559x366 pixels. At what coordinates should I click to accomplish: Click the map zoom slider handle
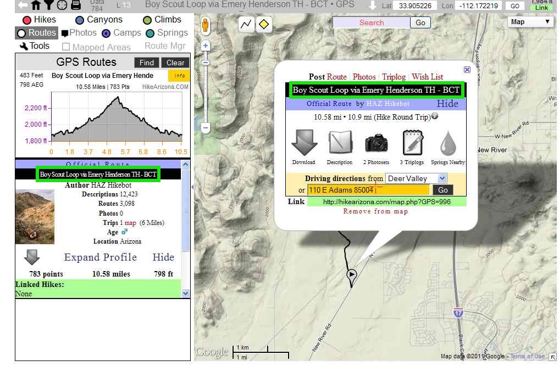[x=206, y=63]
